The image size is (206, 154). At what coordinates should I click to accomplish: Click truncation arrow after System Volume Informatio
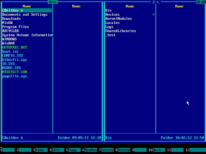[x=53, y=35]
